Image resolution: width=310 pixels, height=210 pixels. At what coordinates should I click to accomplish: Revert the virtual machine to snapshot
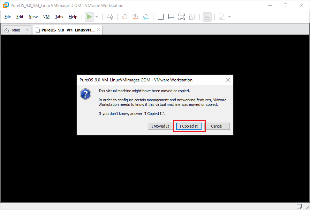(135, 17)
